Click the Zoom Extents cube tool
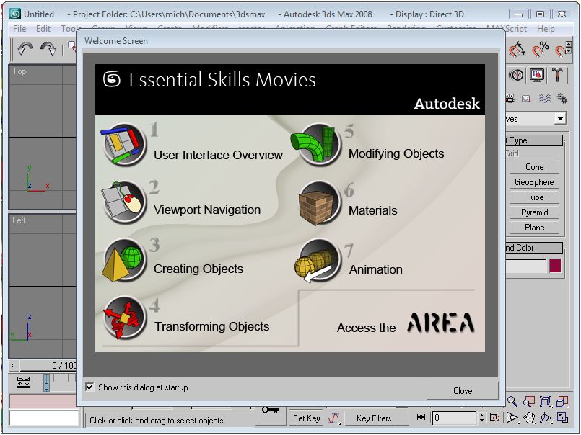This screenshot has width=581, height=435. click(x=546, y=401)
